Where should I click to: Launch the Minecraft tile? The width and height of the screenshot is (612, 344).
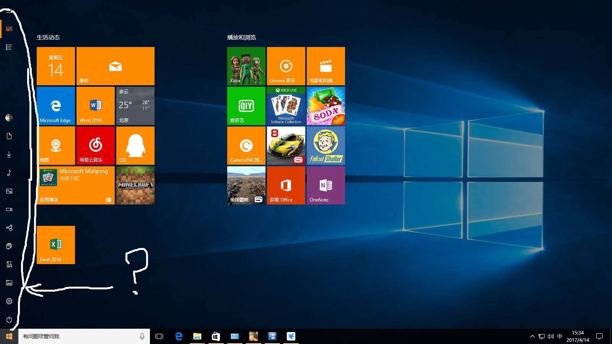135,185
